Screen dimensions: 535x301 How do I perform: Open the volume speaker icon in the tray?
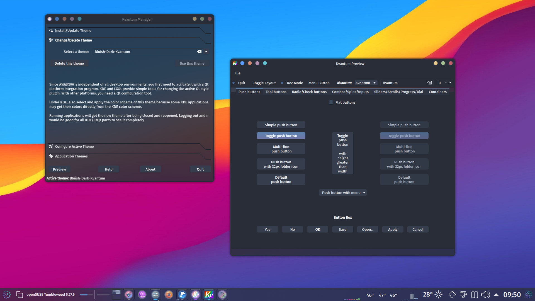click(486, 295)
